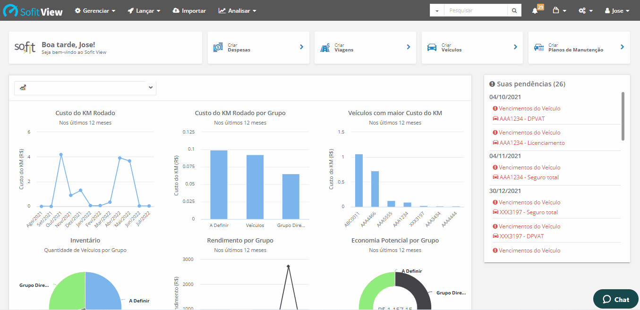Click the Boa tarde, Jose! greeting
Image resolution: width=640 pixels, height=310 pixels.
point(68,44)
